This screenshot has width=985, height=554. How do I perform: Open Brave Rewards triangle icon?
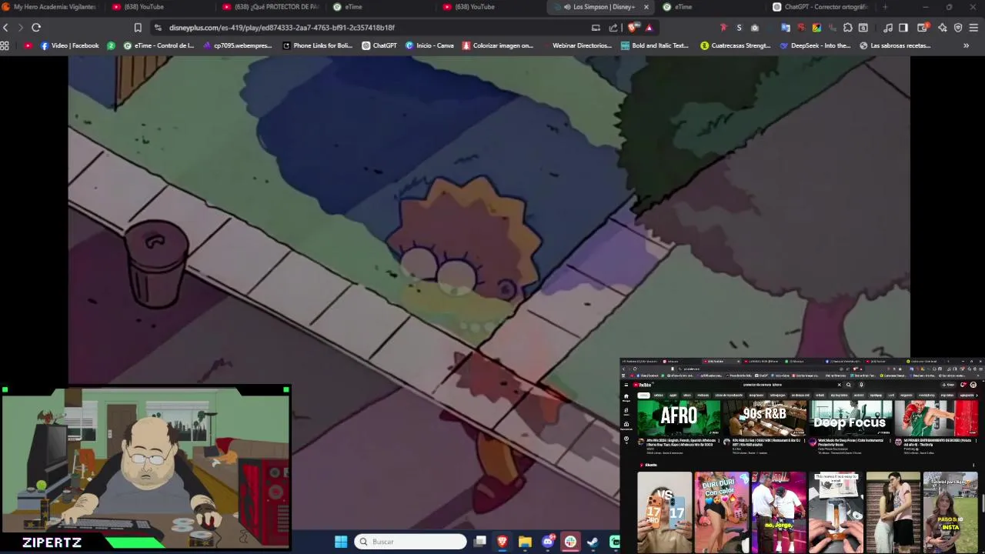[x=649, y=28]
